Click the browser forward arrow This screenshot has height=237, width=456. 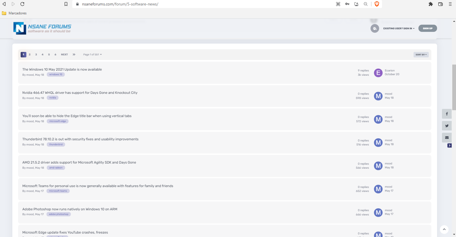[13, 4]
